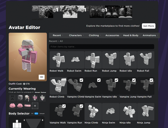
Task: Open the Head & Body tab
Action: 131,35
